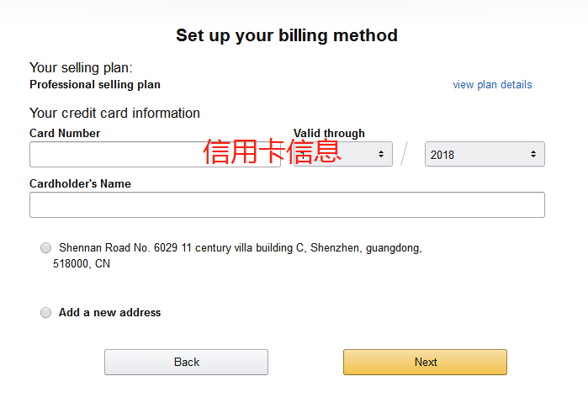Click the Card Number input field
This screenshot has height=408, width=588.
pyautogui.click(x=118, y=155)
